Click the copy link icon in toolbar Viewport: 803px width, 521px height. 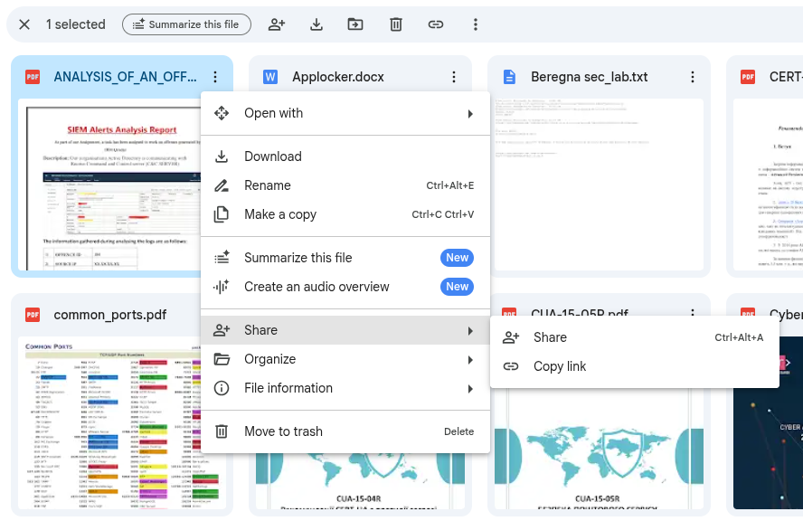pos(436,24)
